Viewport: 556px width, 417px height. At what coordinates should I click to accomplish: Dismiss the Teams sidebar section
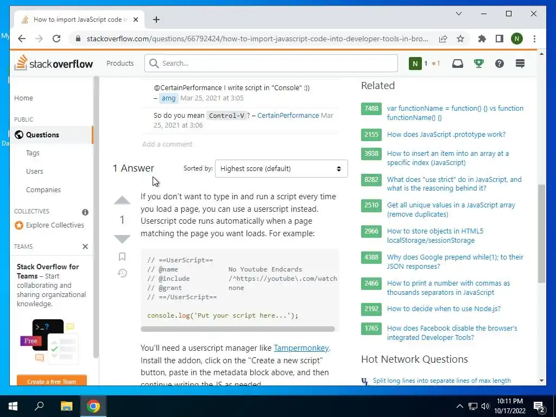tap(85, 247)
